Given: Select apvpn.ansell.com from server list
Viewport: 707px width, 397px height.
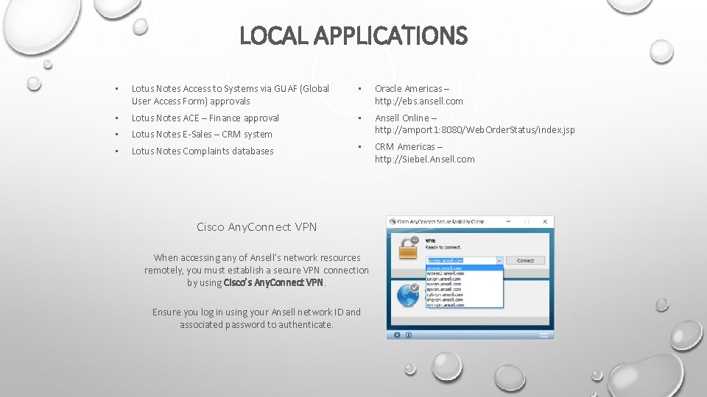Looking at the screenshot, I should (464, 290).
